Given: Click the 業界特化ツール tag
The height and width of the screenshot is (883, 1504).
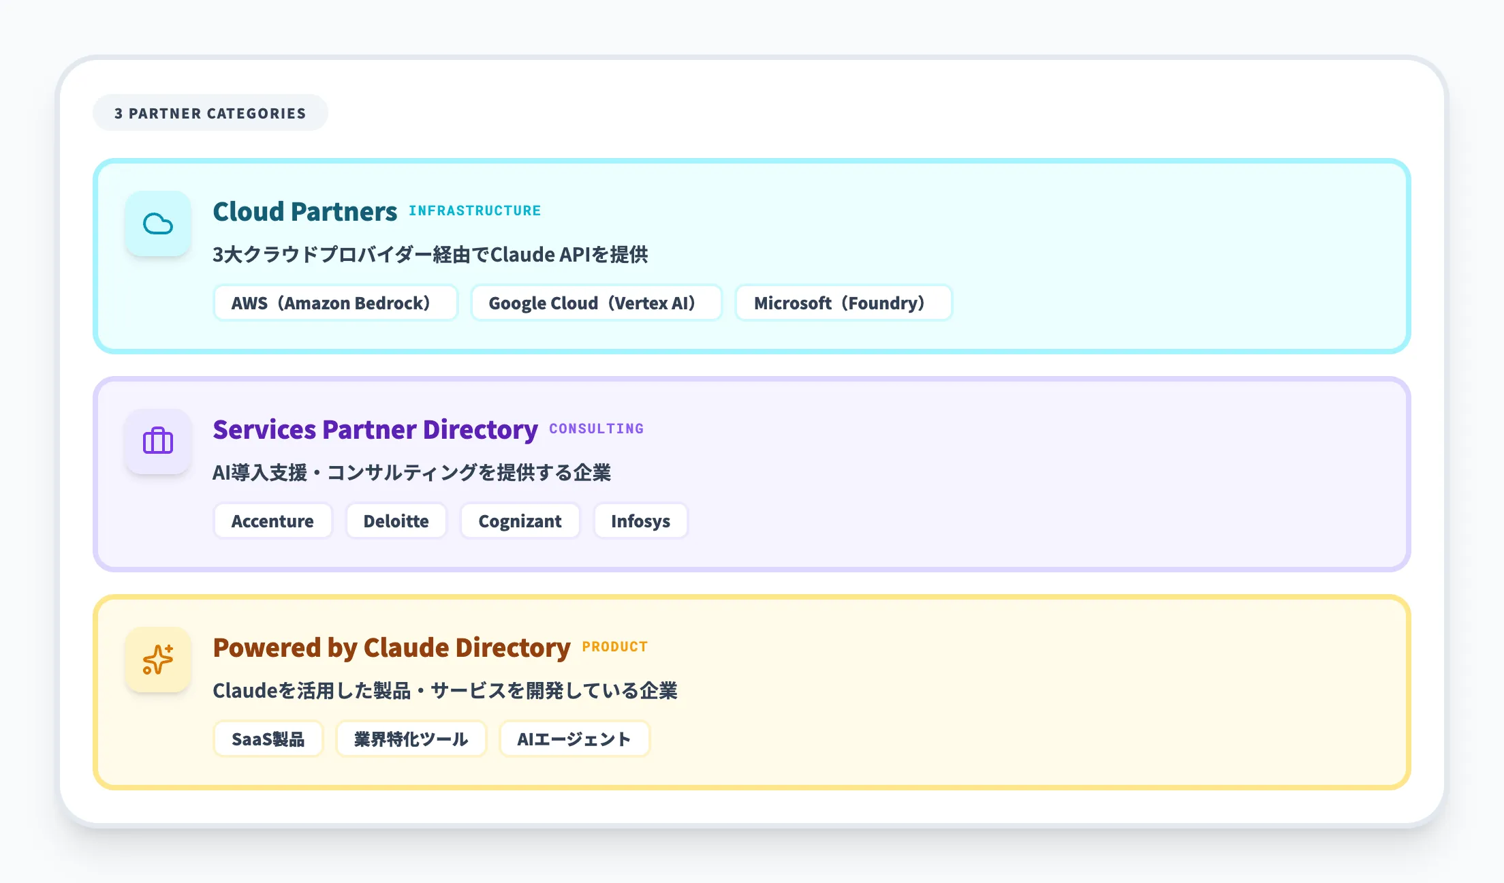Looking at the screenshot, I should click(x=411, y=739).
